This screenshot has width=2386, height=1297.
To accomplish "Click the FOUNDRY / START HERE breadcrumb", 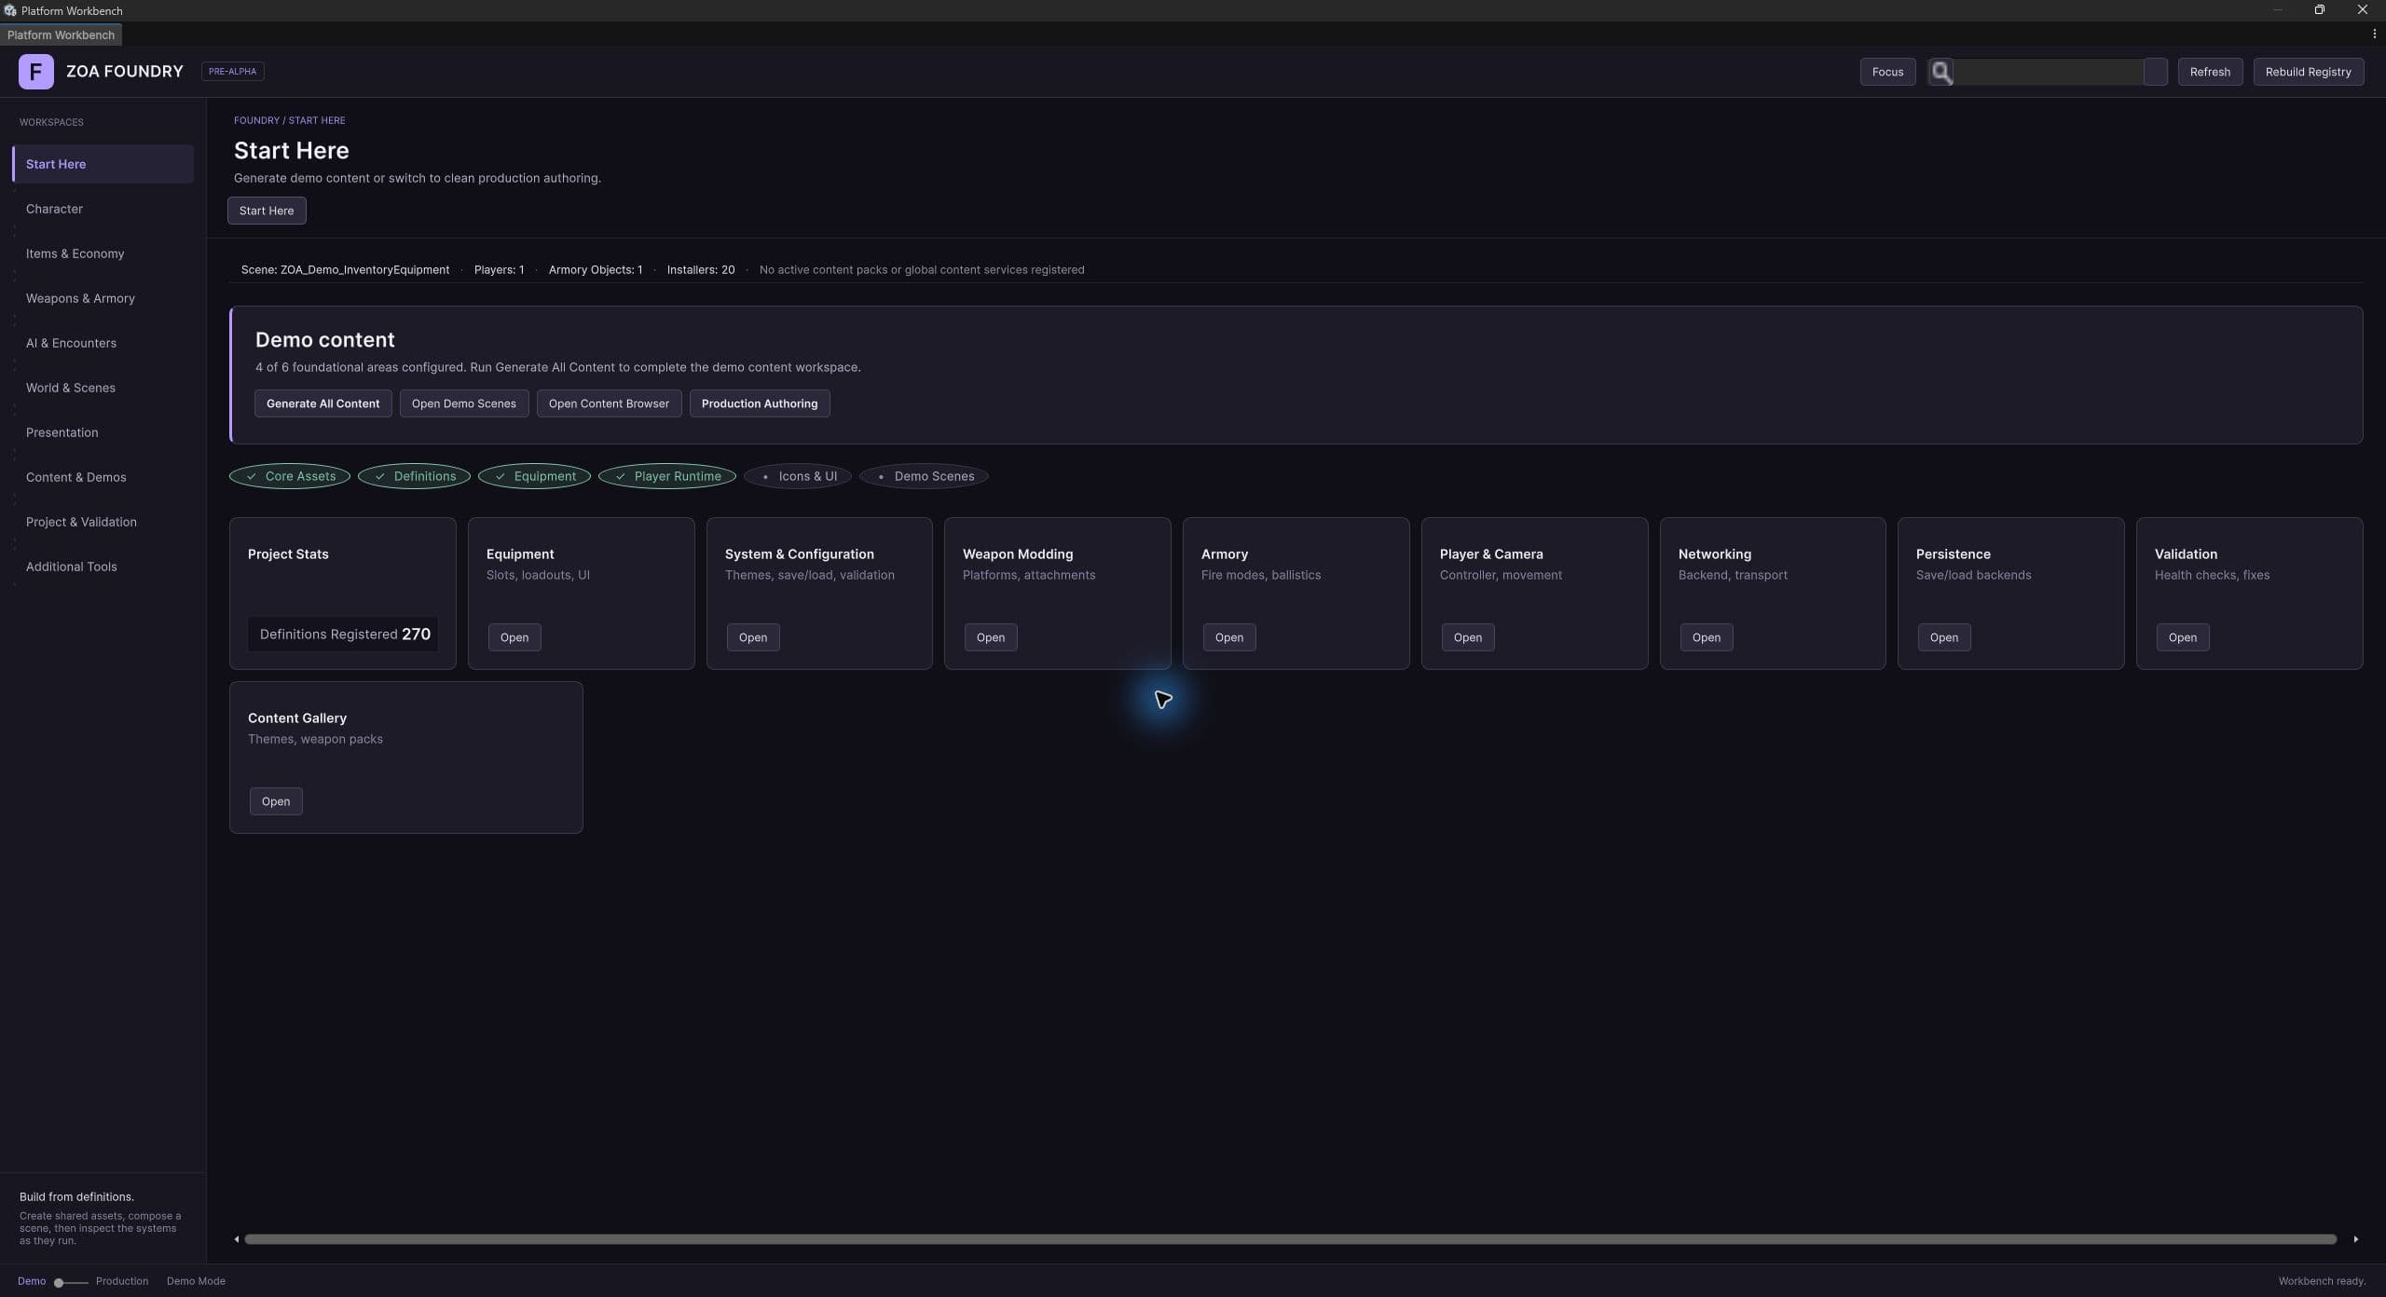I will point(289,120).
